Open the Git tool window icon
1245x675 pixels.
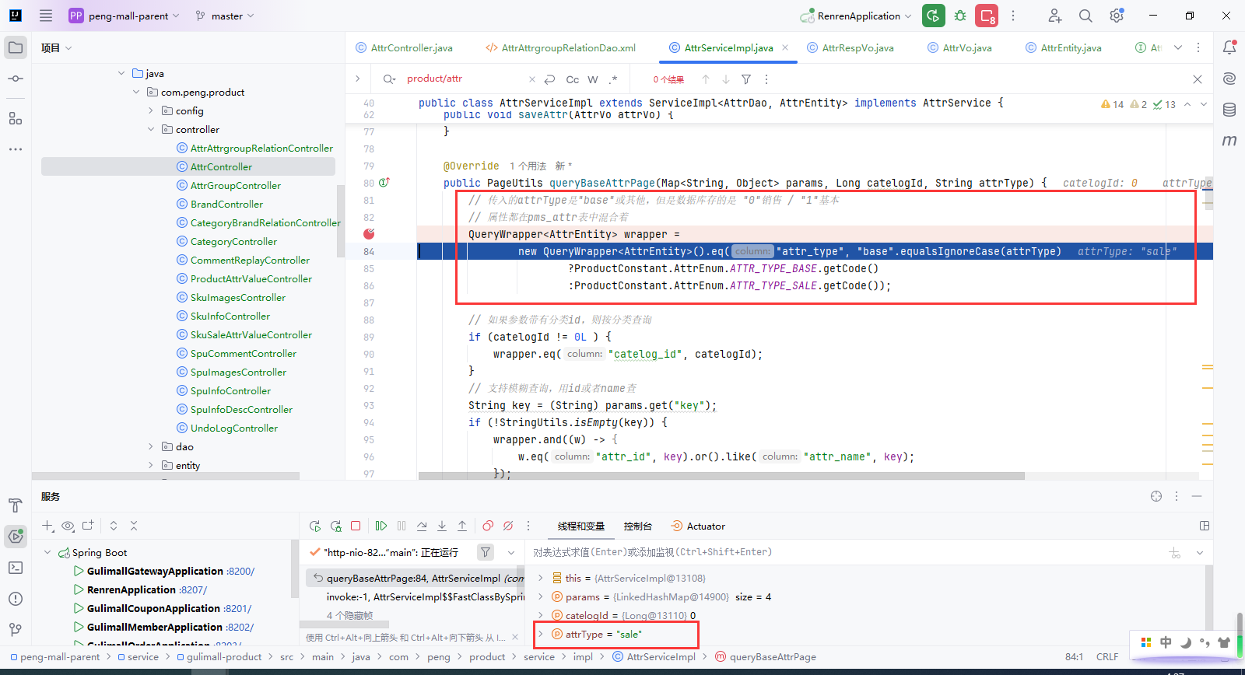[x=16, y=629]
